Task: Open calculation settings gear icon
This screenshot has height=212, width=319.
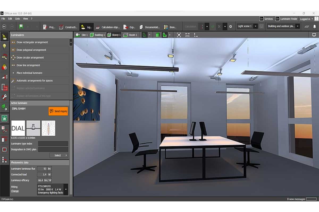Action: (230, 27)
